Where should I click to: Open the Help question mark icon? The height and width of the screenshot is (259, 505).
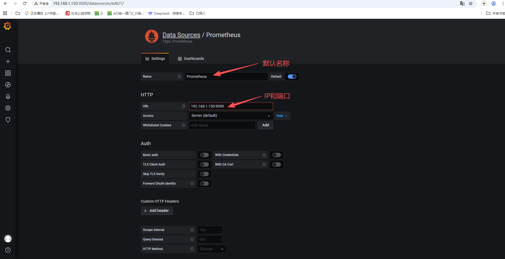click(8, 250)
